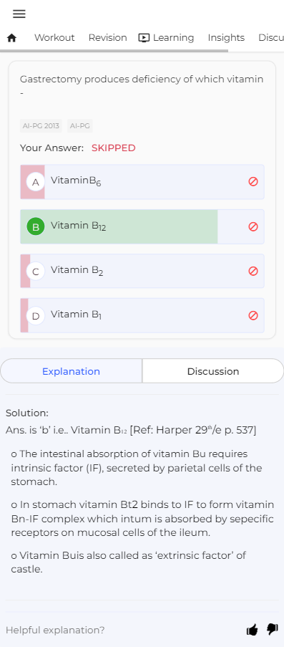Viewport: 284px width, 647px height.
Task: Click the gray navigation scroll bar
Action: pos(114,51)
